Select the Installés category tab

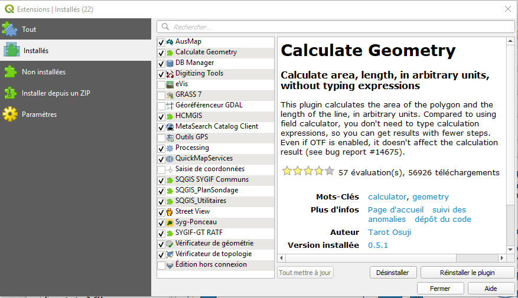tap(76, 51)
